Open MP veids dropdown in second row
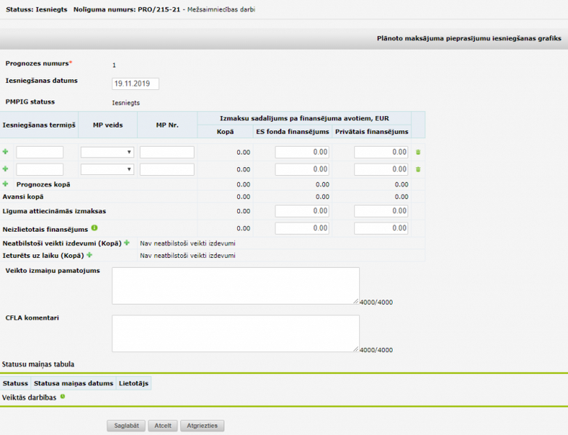 (107, 169)
